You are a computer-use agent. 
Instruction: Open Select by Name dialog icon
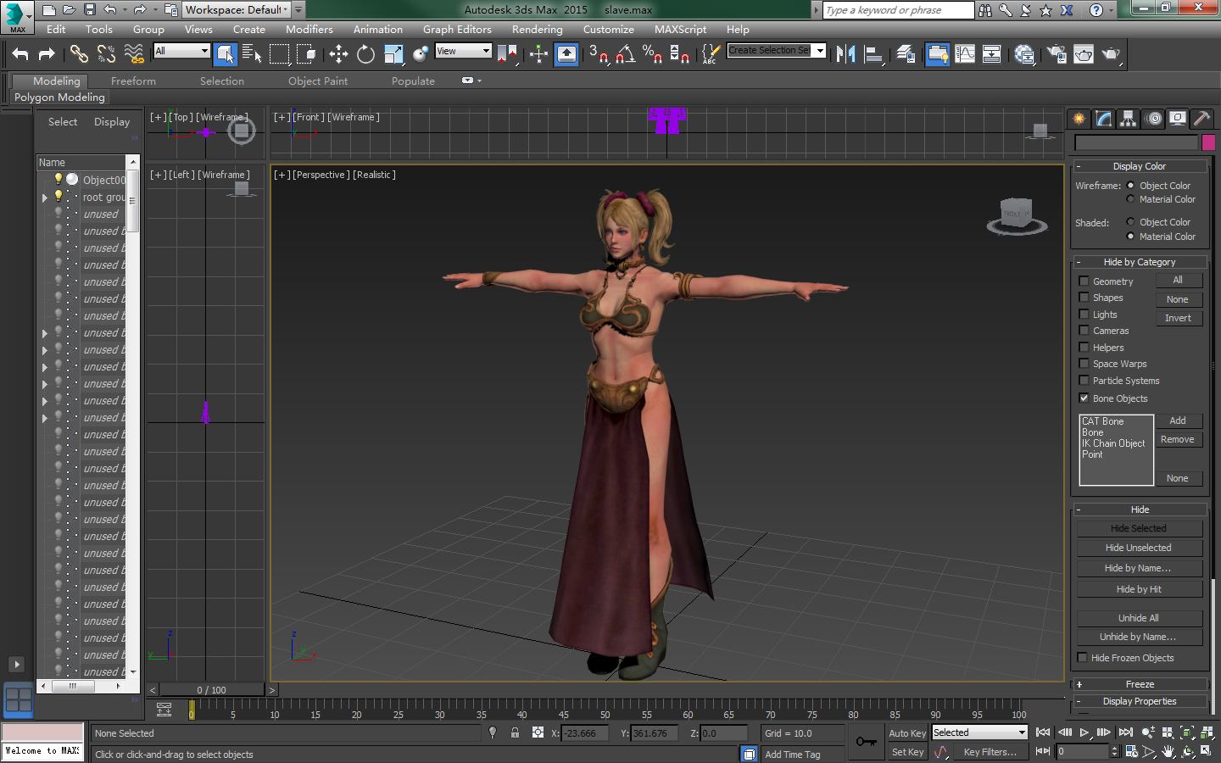coord(252,54)
